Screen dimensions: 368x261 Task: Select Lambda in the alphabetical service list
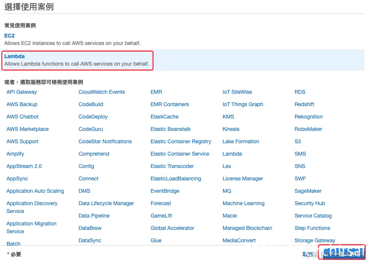(x=232, y=154)
